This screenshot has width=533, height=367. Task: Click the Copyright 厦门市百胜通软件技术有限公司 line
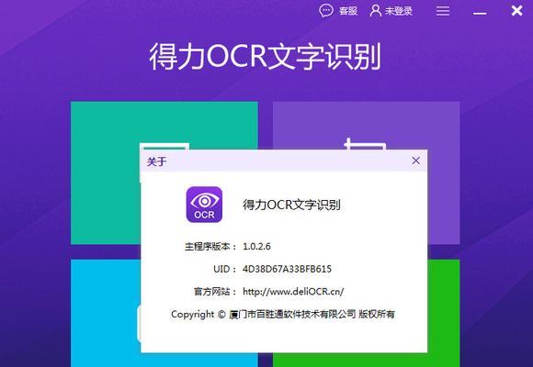283,314
